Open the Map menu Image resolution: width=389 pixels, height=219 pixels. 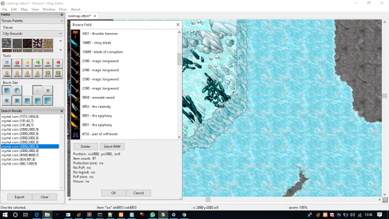tap(24, 9)
